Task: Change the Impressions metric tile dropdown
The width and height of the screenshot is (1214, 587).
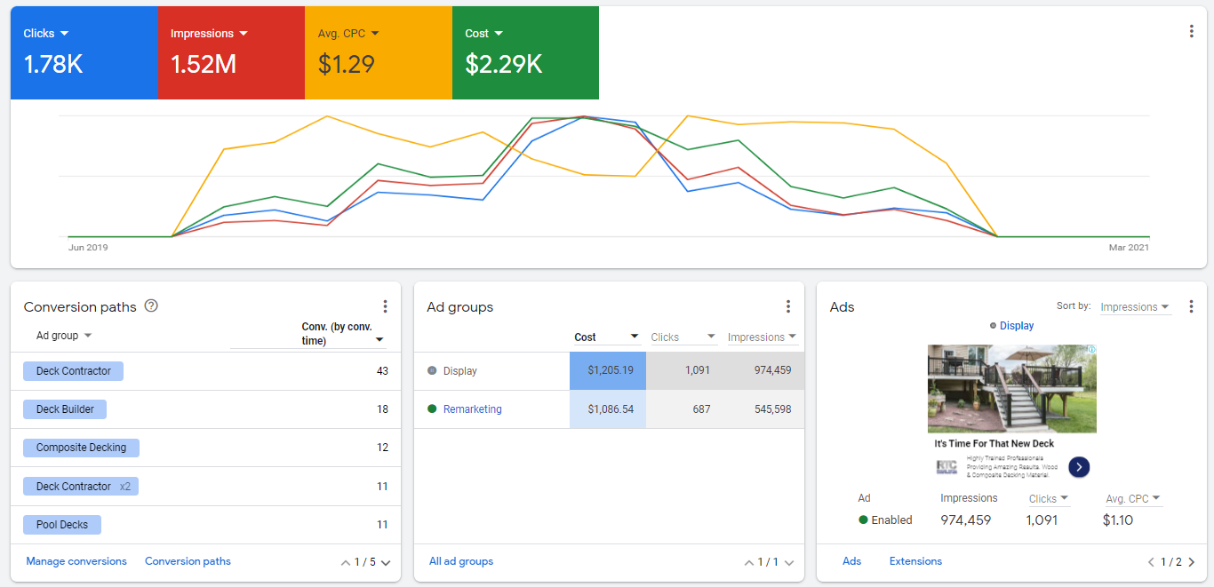Action: coord(244,34)
